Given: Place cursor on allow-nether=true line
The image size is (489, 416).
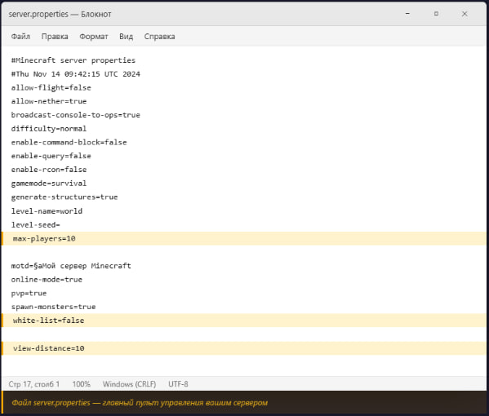Looking at the screenshot, I should tap(49, 101).
